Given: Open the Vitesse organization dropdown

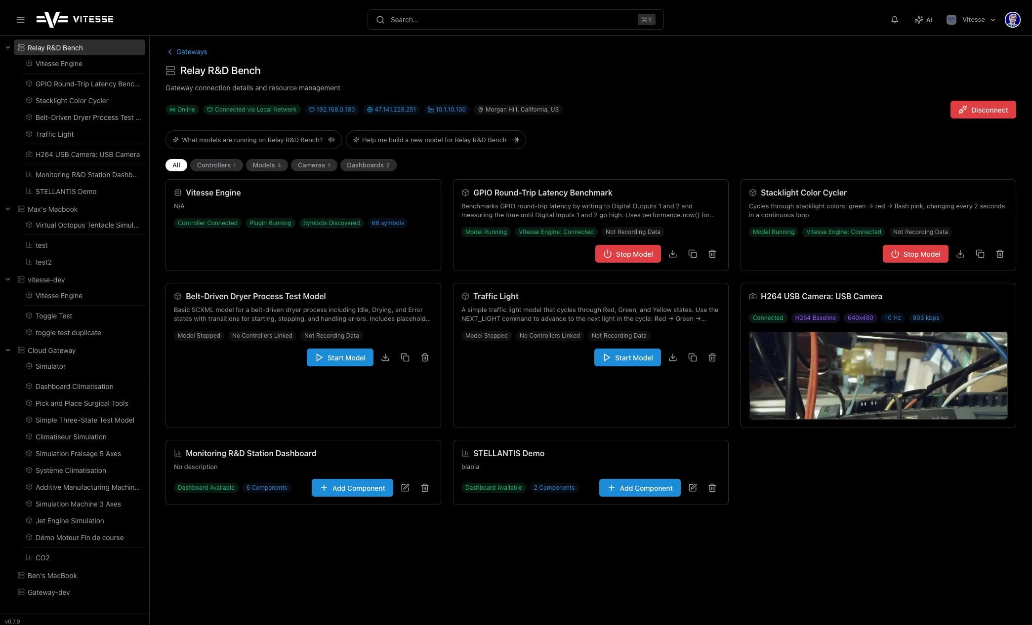Looking at the screenshot, I should click(x=971, y=20).
